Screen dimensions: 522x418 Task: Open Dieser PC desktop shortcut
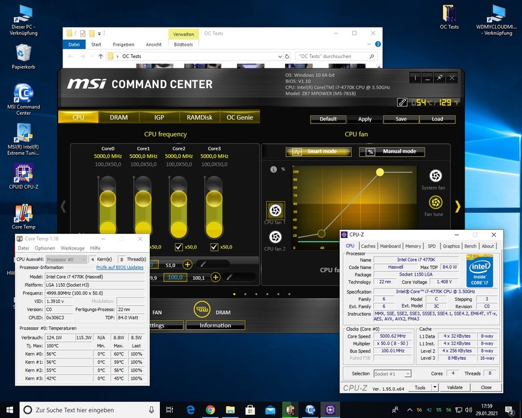coord(23,20)
